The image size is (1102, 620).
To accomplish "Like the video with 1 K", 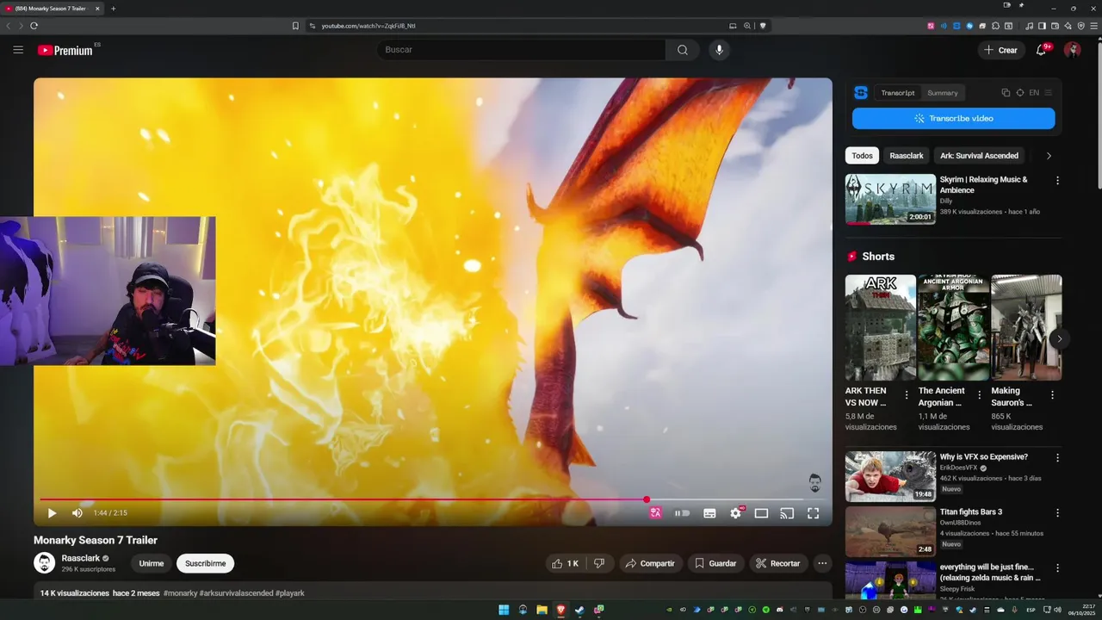I will click(566, 563).
